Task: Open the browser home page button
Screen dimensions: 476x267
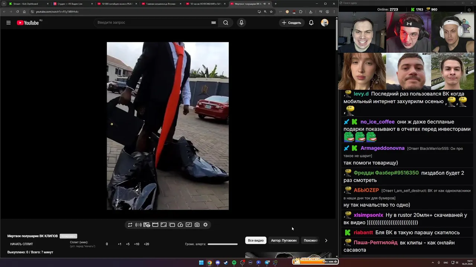Action: (x=24, y=11)
